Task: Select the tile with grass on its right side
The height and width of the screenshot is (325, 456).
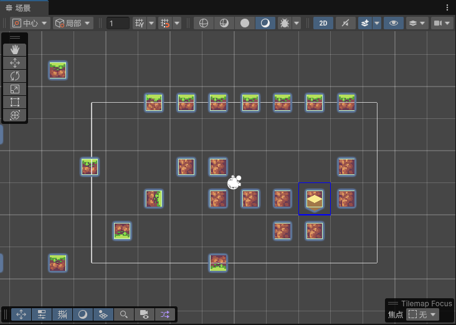Action: click(x=154, y=199)
